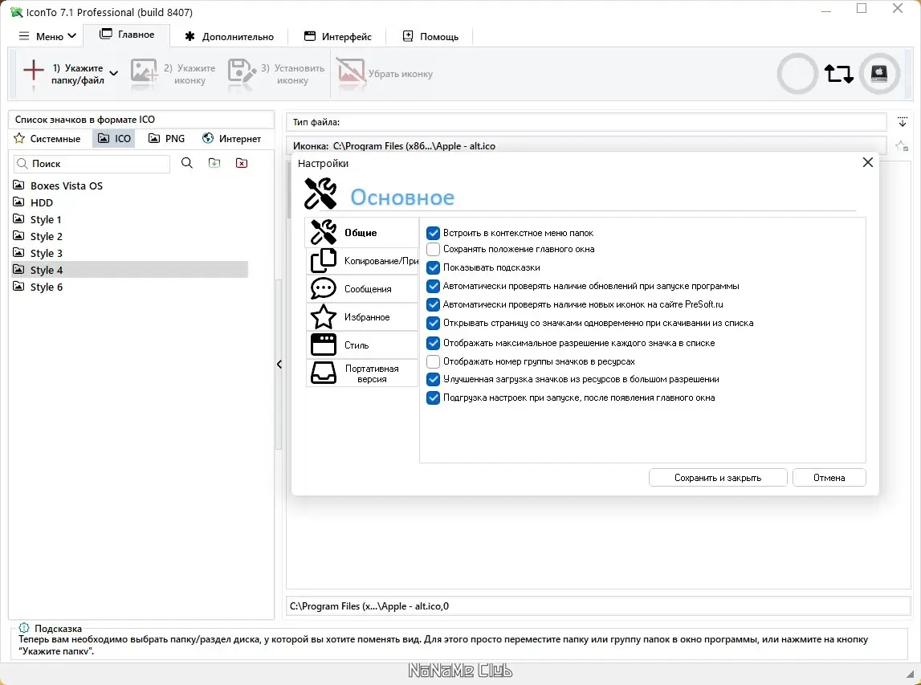This screenshot has height=685, width=921.
Task: Click the Apple icon preview circle
Action: pos(879,74)
